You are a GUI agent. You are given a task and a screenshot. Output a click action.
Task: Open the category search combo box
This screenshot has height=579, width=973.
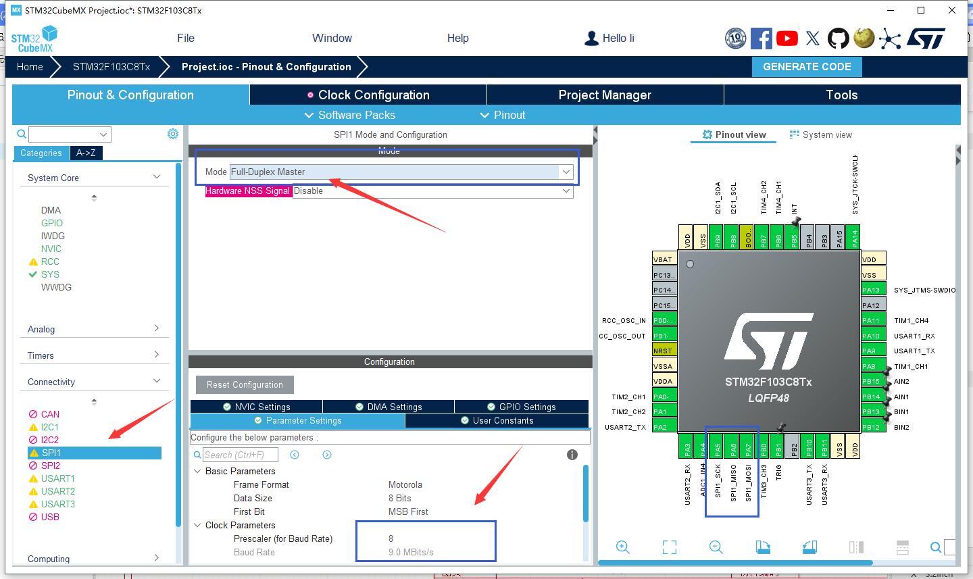[x=70, y=134]
